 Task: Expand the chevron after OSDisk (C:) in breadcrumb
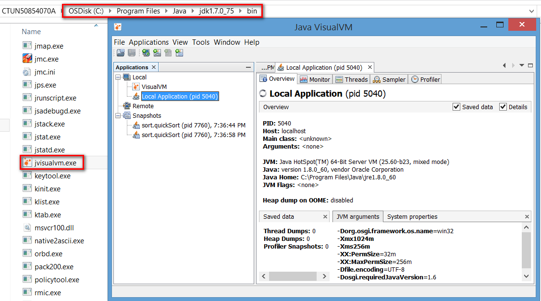point(110,11)
